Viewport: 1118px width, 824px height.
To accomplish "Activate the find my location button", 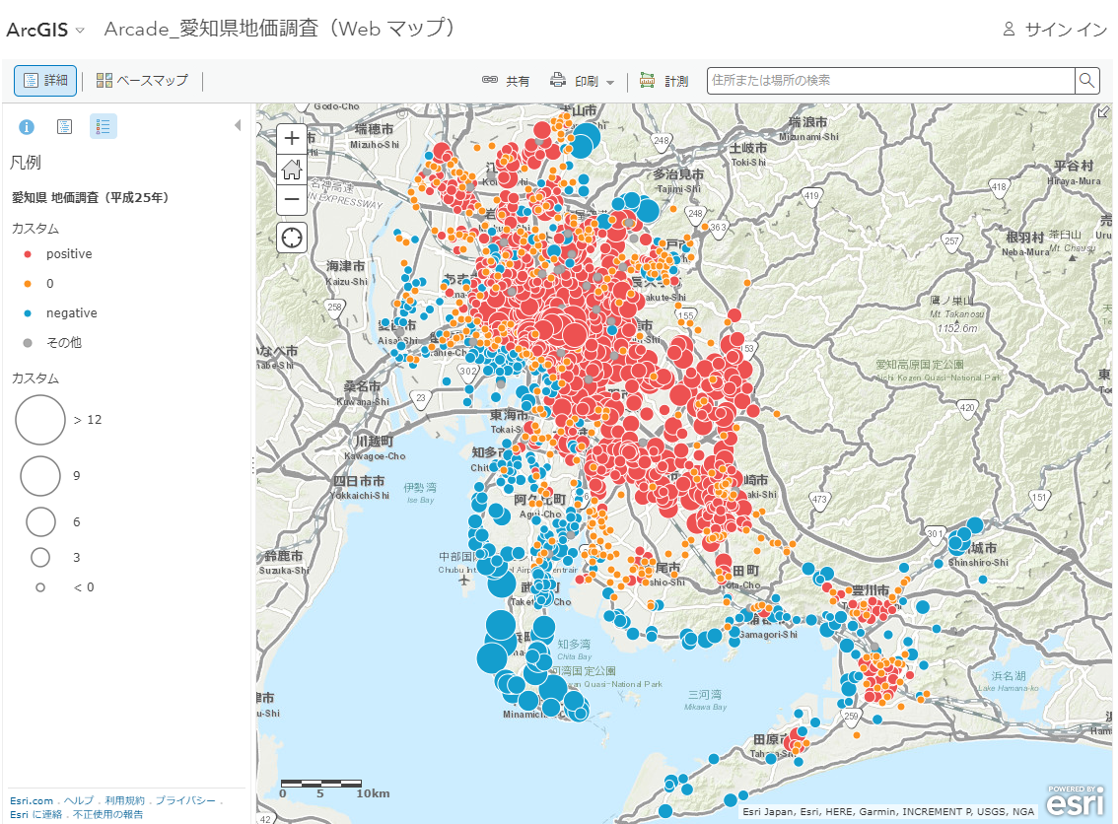I will (292, 238).
